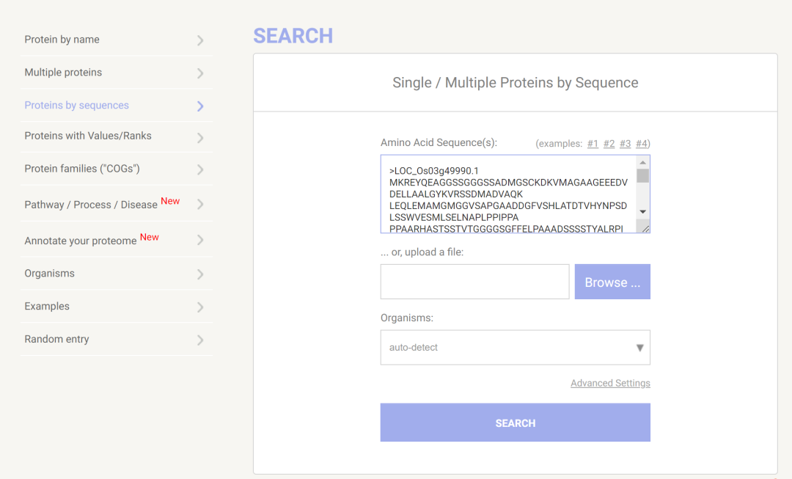792x479 pixels.
Task: Load example sequence #4
Action: pyautogui.click(x=642, y=144)
